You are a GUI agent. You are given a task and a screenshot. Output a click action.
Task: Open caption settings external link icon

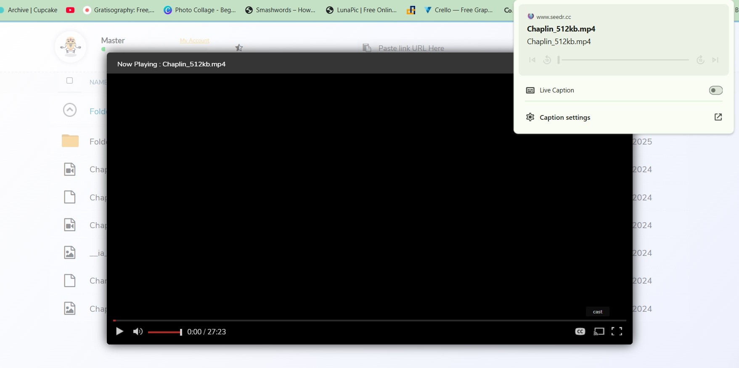click(718, 117)
